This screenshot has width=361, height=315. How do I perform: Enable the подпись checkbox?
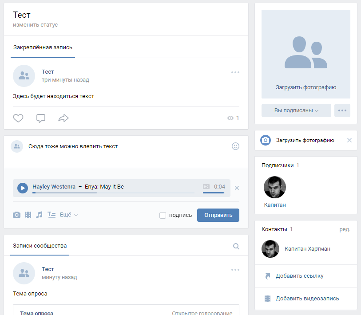[163, 215]
